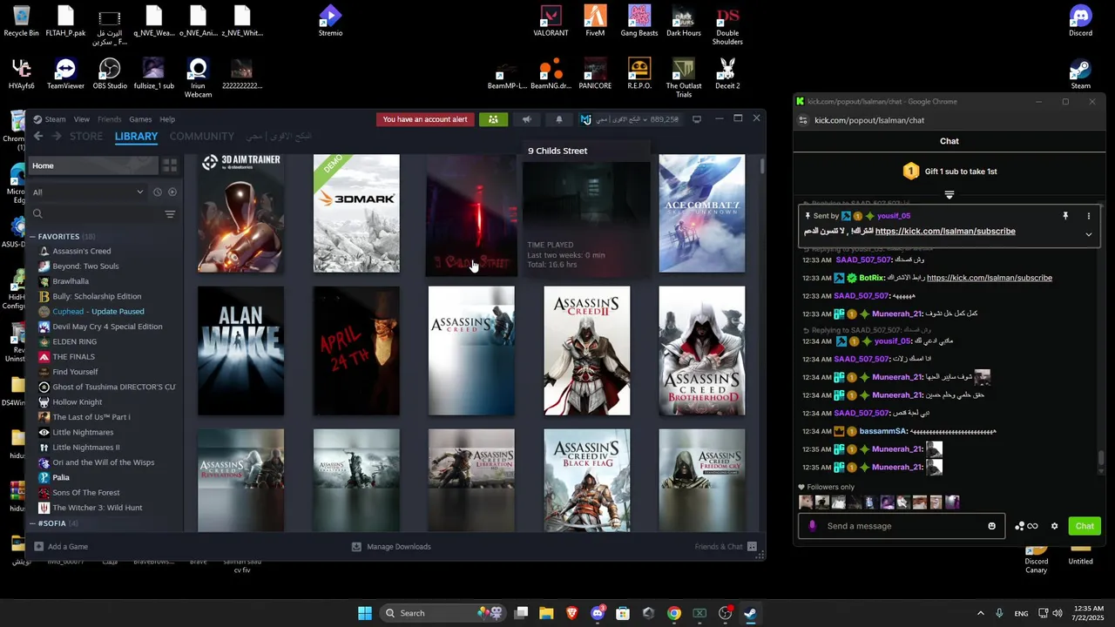
Task: Collapse the leaderboard arrow under gift banner
Action: (949, 195)
